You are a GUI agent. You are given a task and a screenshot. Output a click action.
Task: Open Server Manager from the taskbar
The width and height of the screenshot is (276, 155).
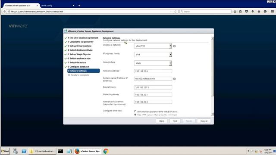(x=16, y=151)
